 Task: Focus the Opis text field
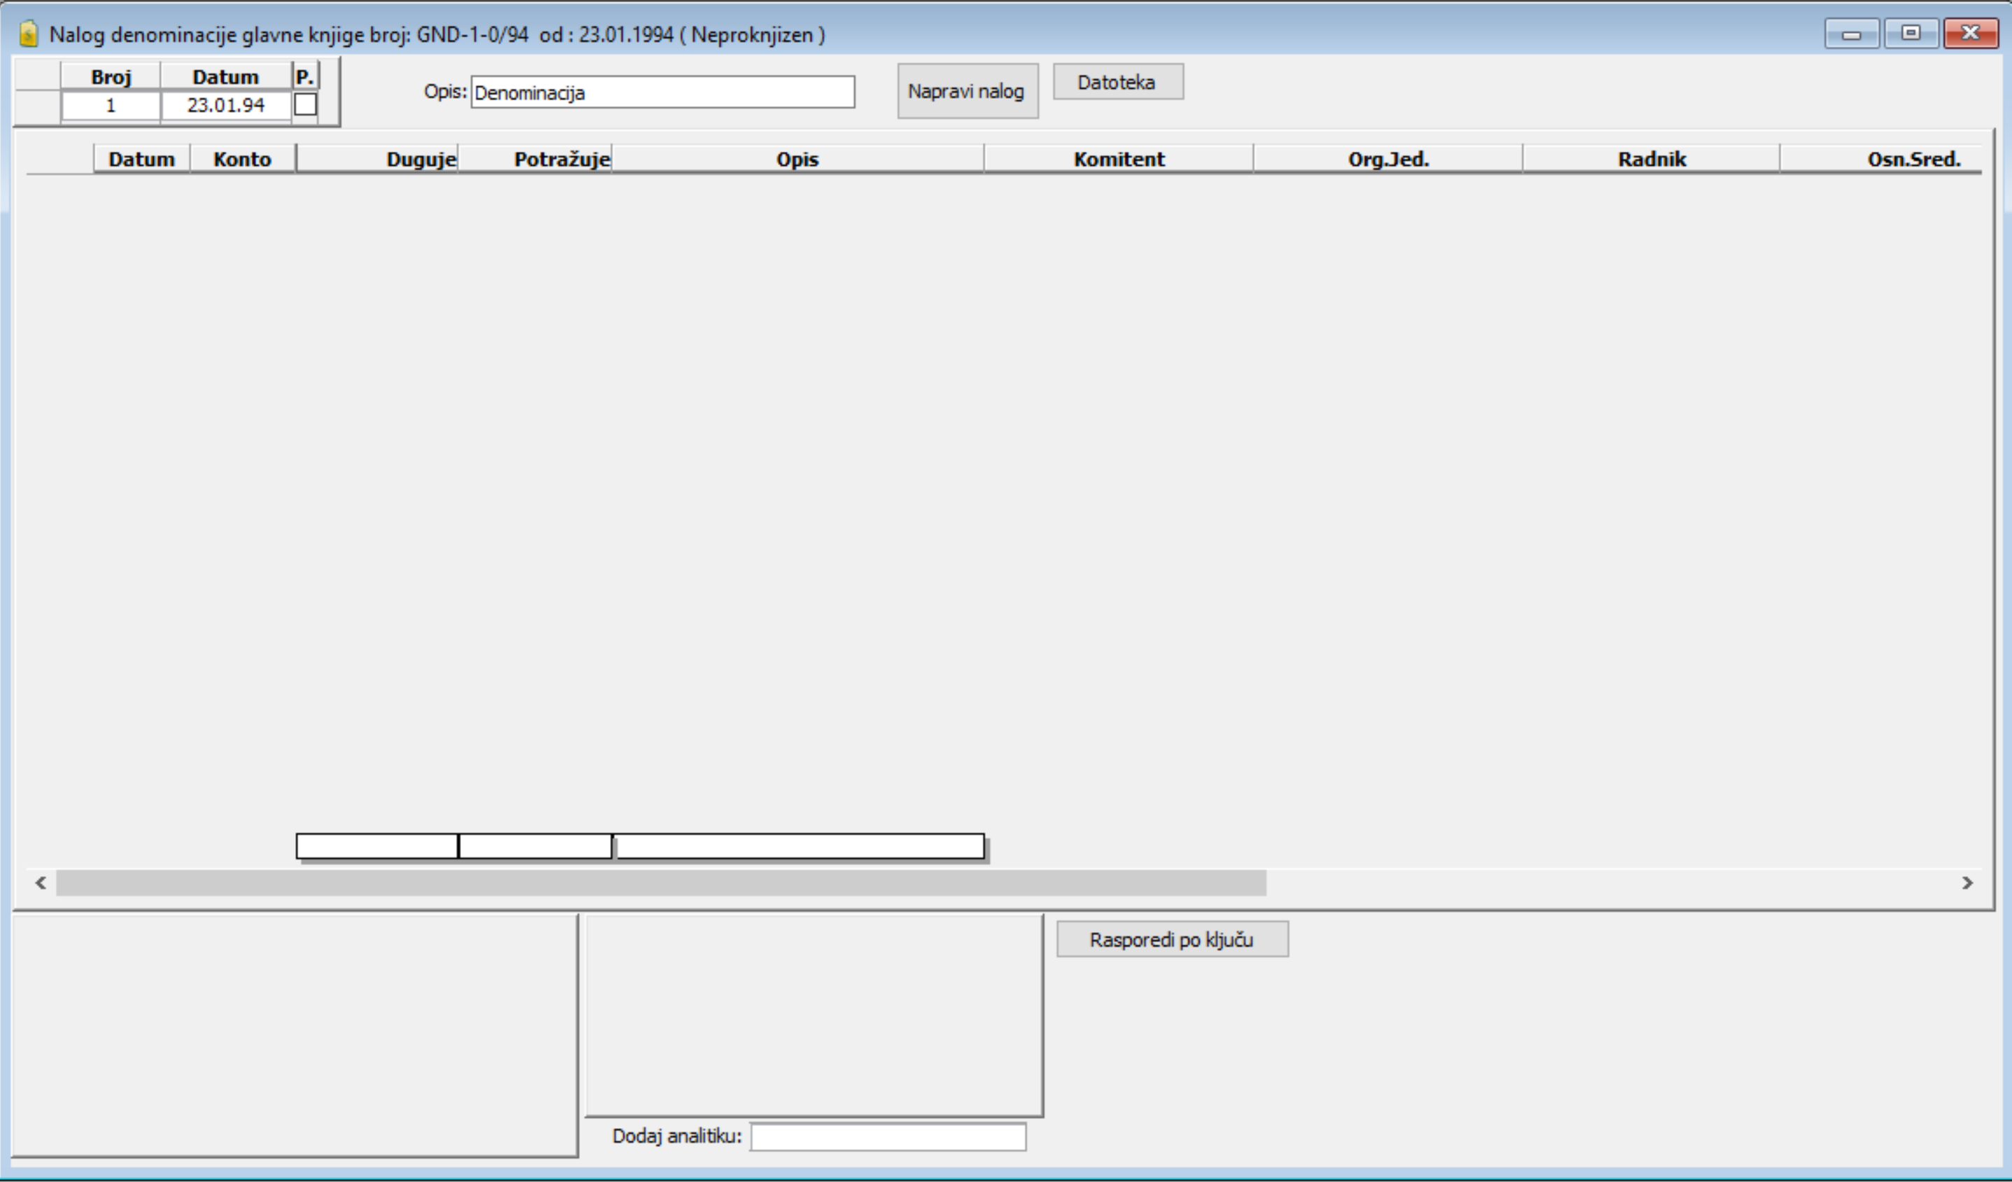pos(662,92)
